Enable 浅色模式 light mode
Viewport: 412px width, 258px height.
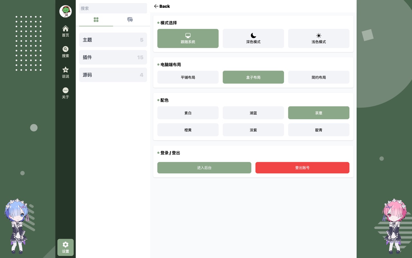click(319, 38)
